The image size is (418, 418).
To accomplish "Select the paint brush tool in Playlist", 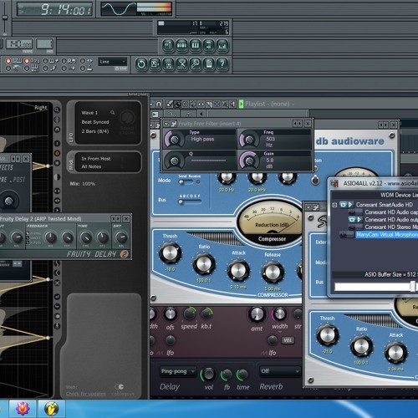I will point(177,104).
